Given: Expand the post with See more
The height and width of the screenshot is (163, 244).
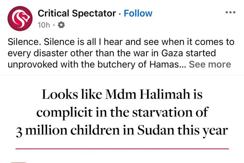Looking at the screenshot, I should click(210, 64).
